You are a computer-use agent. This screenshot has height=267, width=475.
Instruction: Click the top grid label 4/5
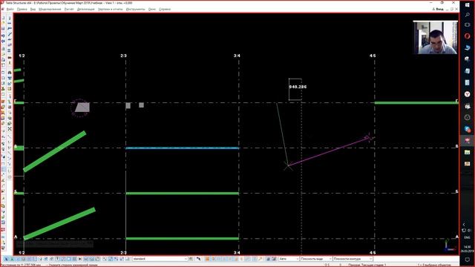point(373,56)
